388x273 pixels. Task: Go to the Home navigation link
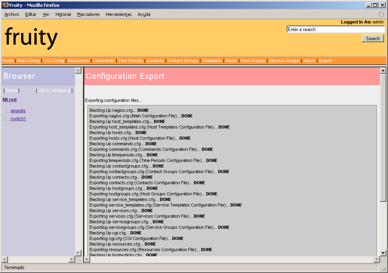pos(8,60)
